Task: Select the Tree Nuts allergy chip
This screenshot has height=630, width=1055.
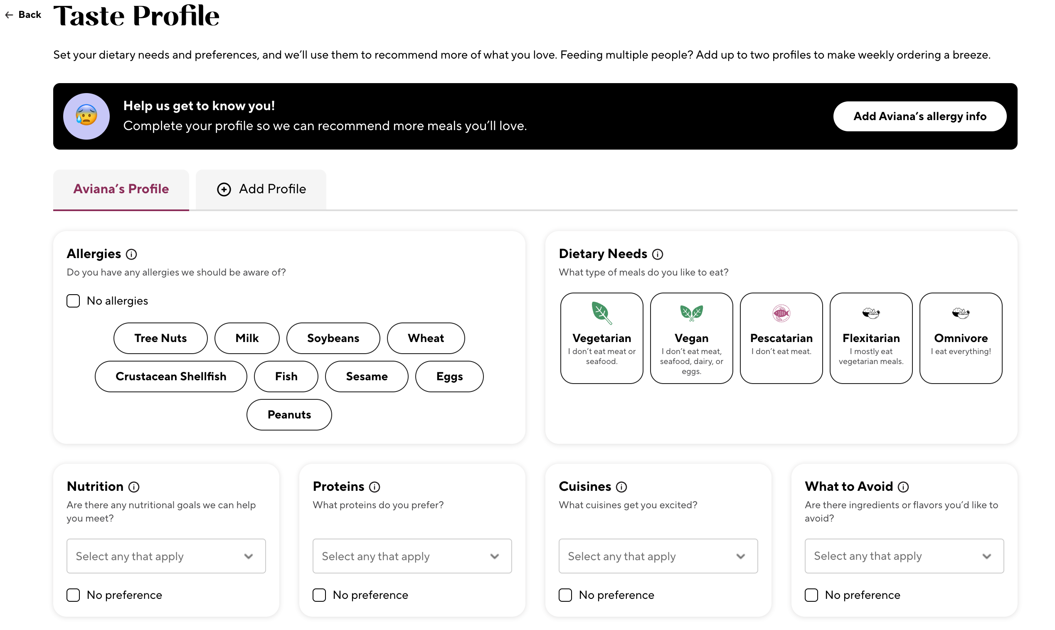Action: [160, 338]
